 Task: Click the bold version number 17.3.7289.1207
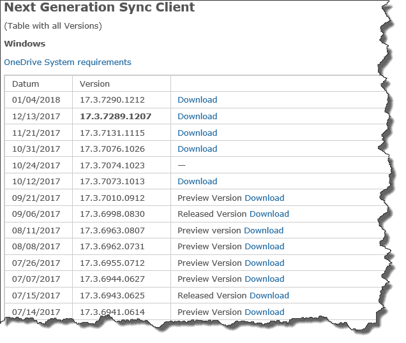click(x=116, y=117)
